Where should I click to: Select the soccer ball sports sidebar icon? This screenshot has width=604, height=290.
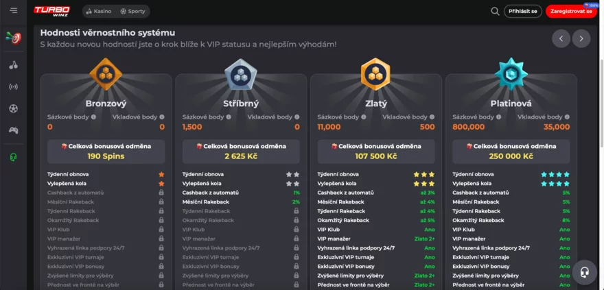click(x=13, y=108)
